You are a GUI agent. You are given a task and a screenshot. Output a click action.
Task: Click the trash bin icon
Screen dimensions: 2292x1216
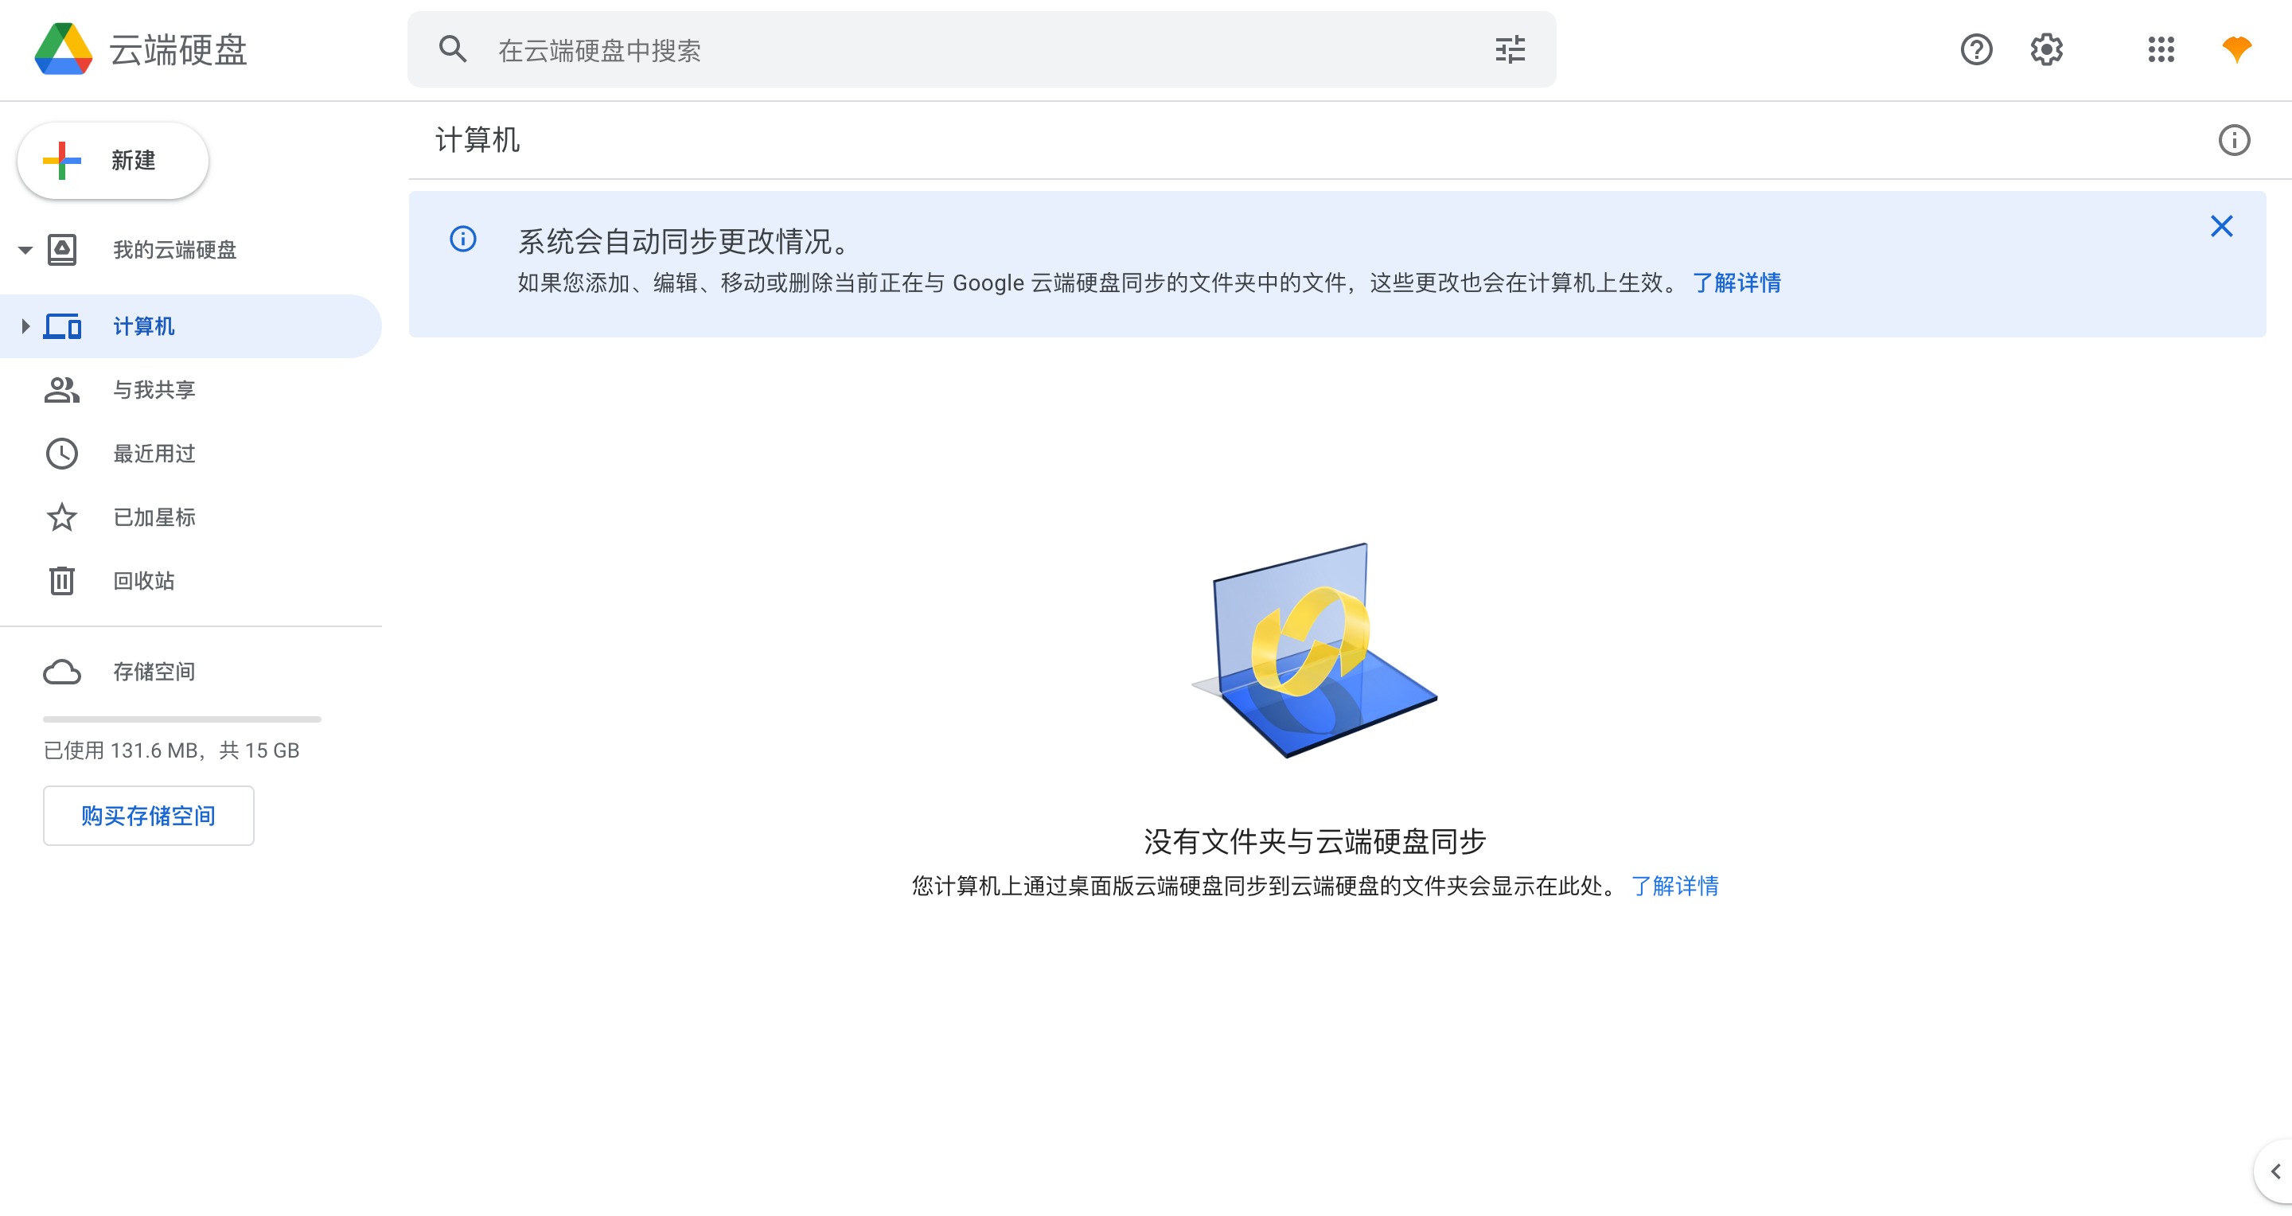[x=61, y=581]
